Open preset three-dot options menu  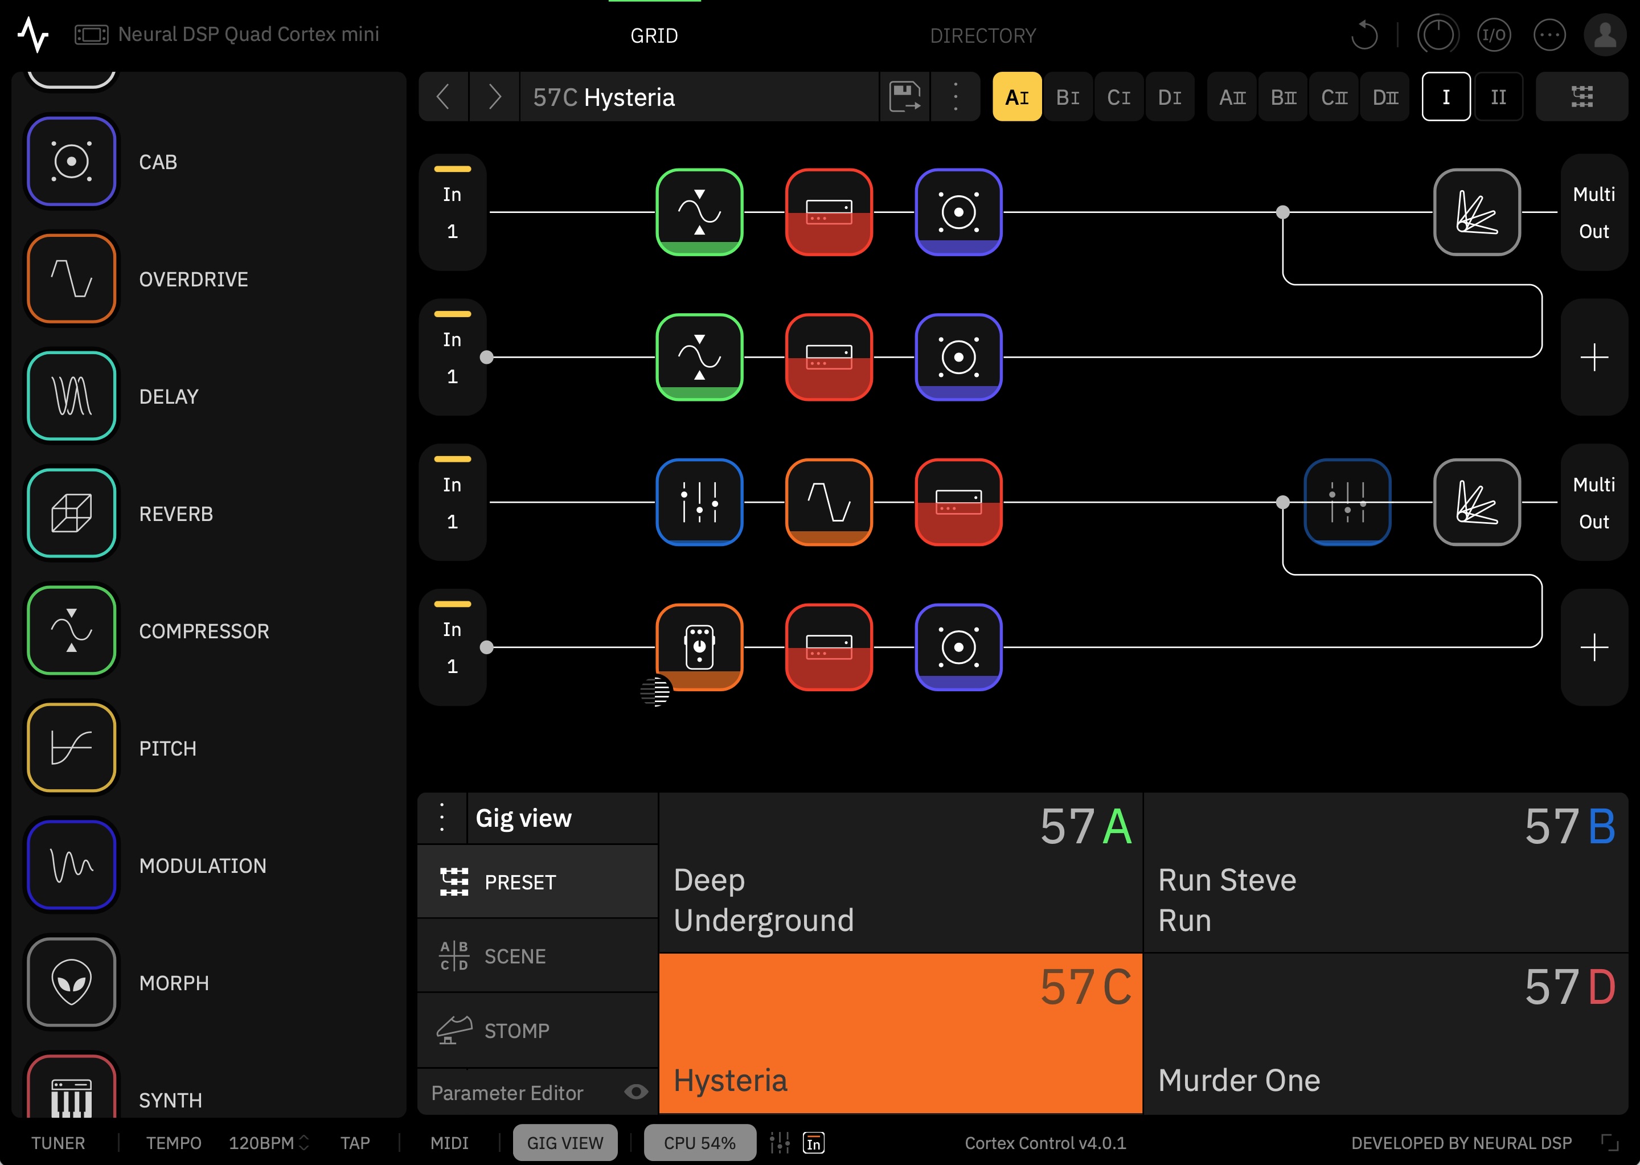click(955, 96)
